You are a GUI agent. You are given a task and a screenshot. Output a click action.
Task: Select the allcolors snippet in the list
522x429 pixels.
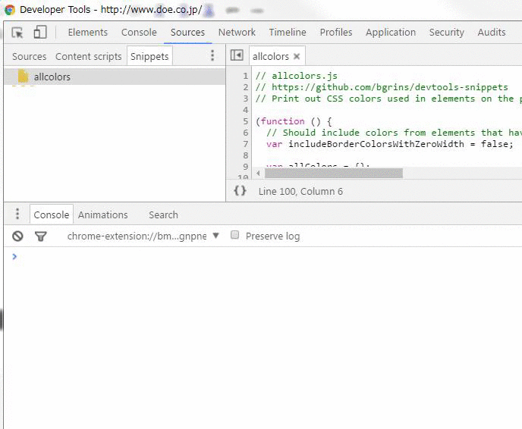pos(115,77)
